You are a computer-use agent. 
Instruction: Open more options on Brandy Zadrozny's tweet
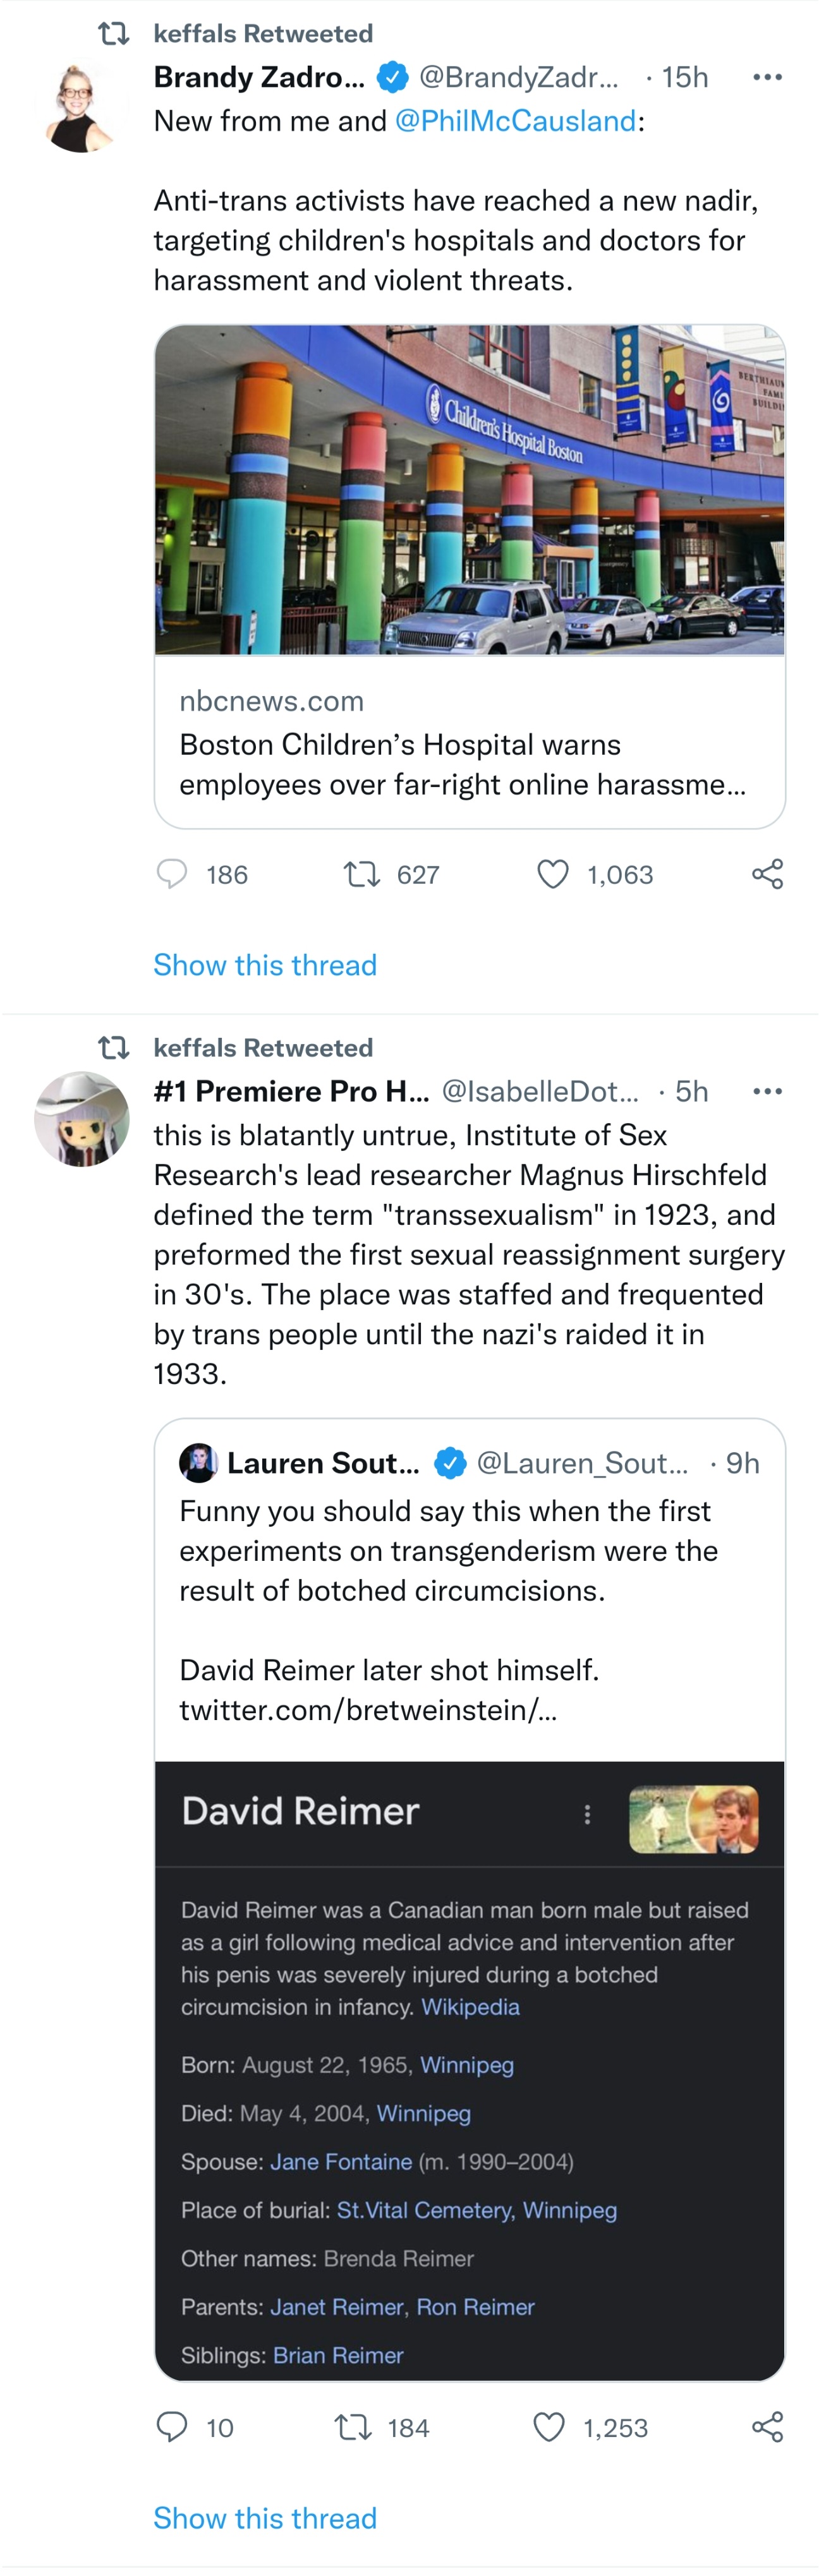coord(767,77)
